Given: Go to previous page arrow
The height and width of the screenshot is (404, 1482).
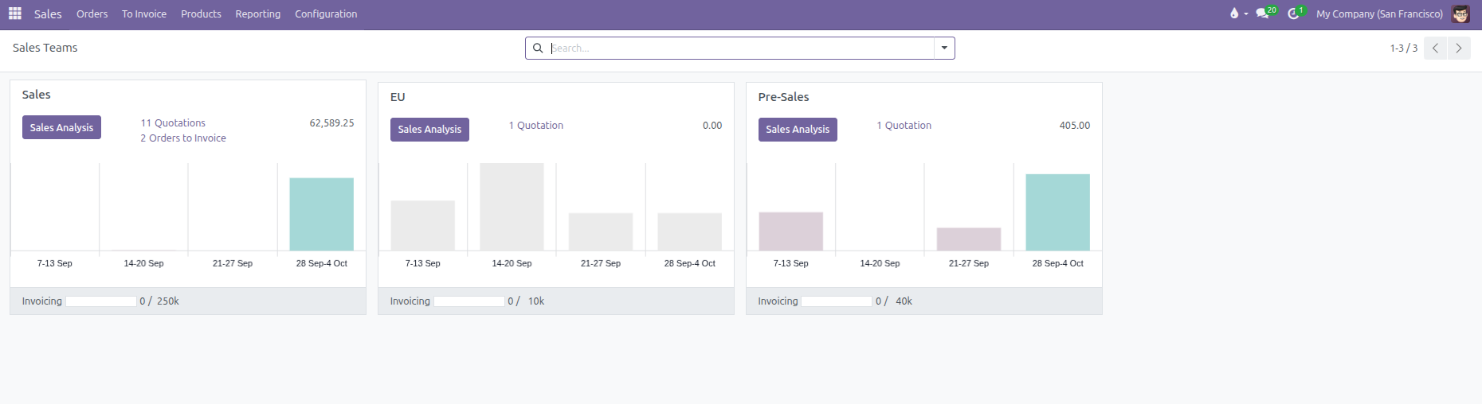Looking at the screenshot, I should point(1435,49).
